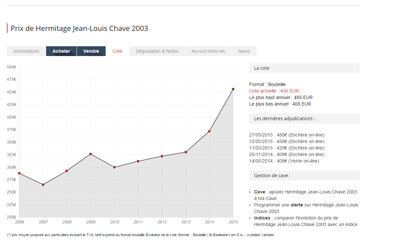Click the 2008 data point on the chart
This screenshot has width=397, height=241.
click(67, 171)
